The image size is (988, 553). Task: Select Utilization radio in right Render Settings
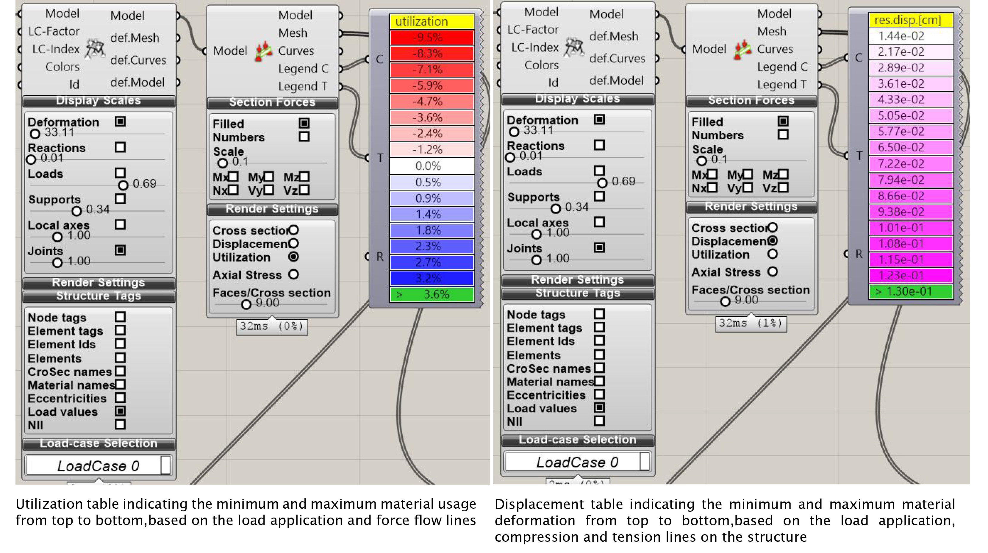[x=773, y=254]
